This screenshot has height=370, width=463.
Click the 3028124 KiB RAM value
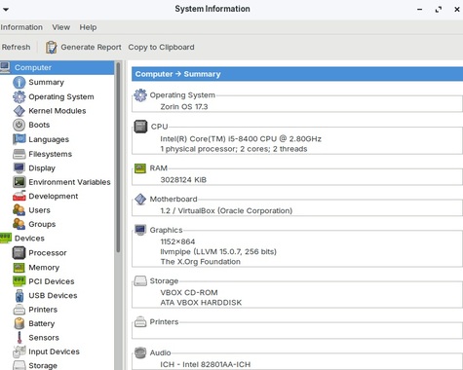point(183,180)
